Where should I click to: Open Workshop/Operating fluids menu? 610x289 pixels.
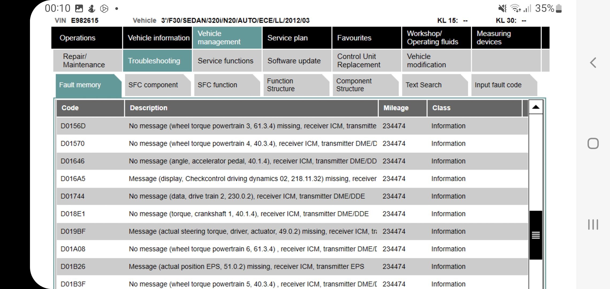437,38
